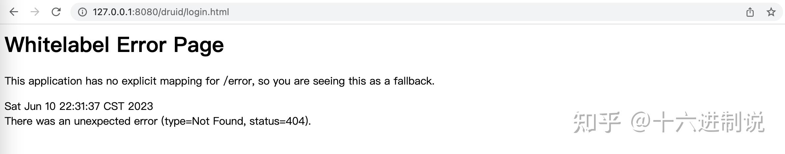Viewport: 785px width, 154px height.
Task: Click the year 2023 in the timestamp
Action: [141, 106]
